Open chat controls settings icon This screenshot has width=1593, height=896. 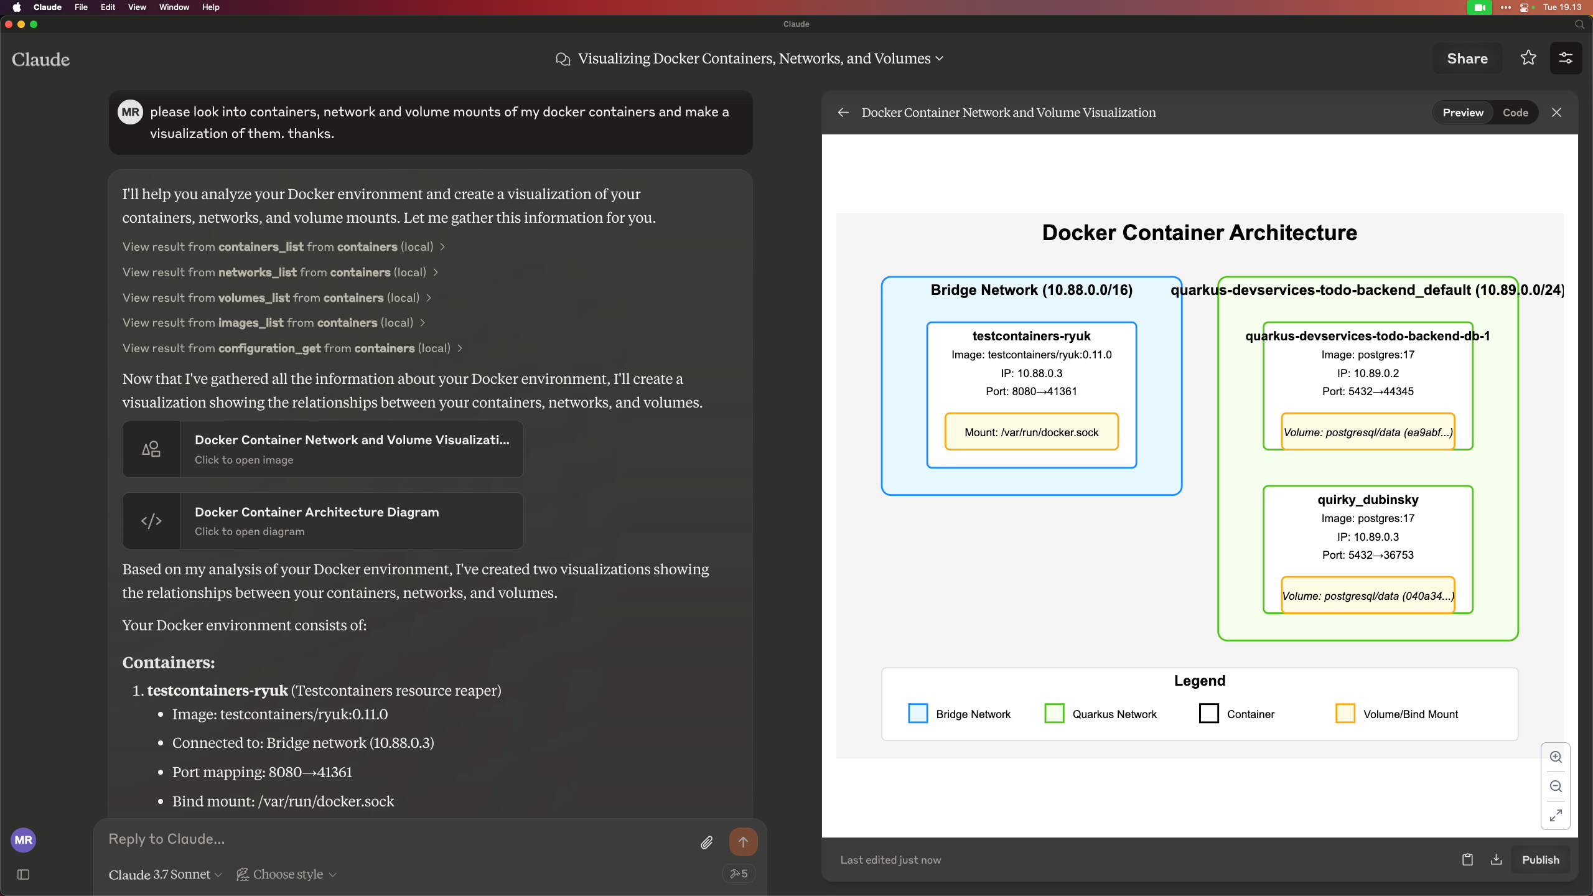1566,58
